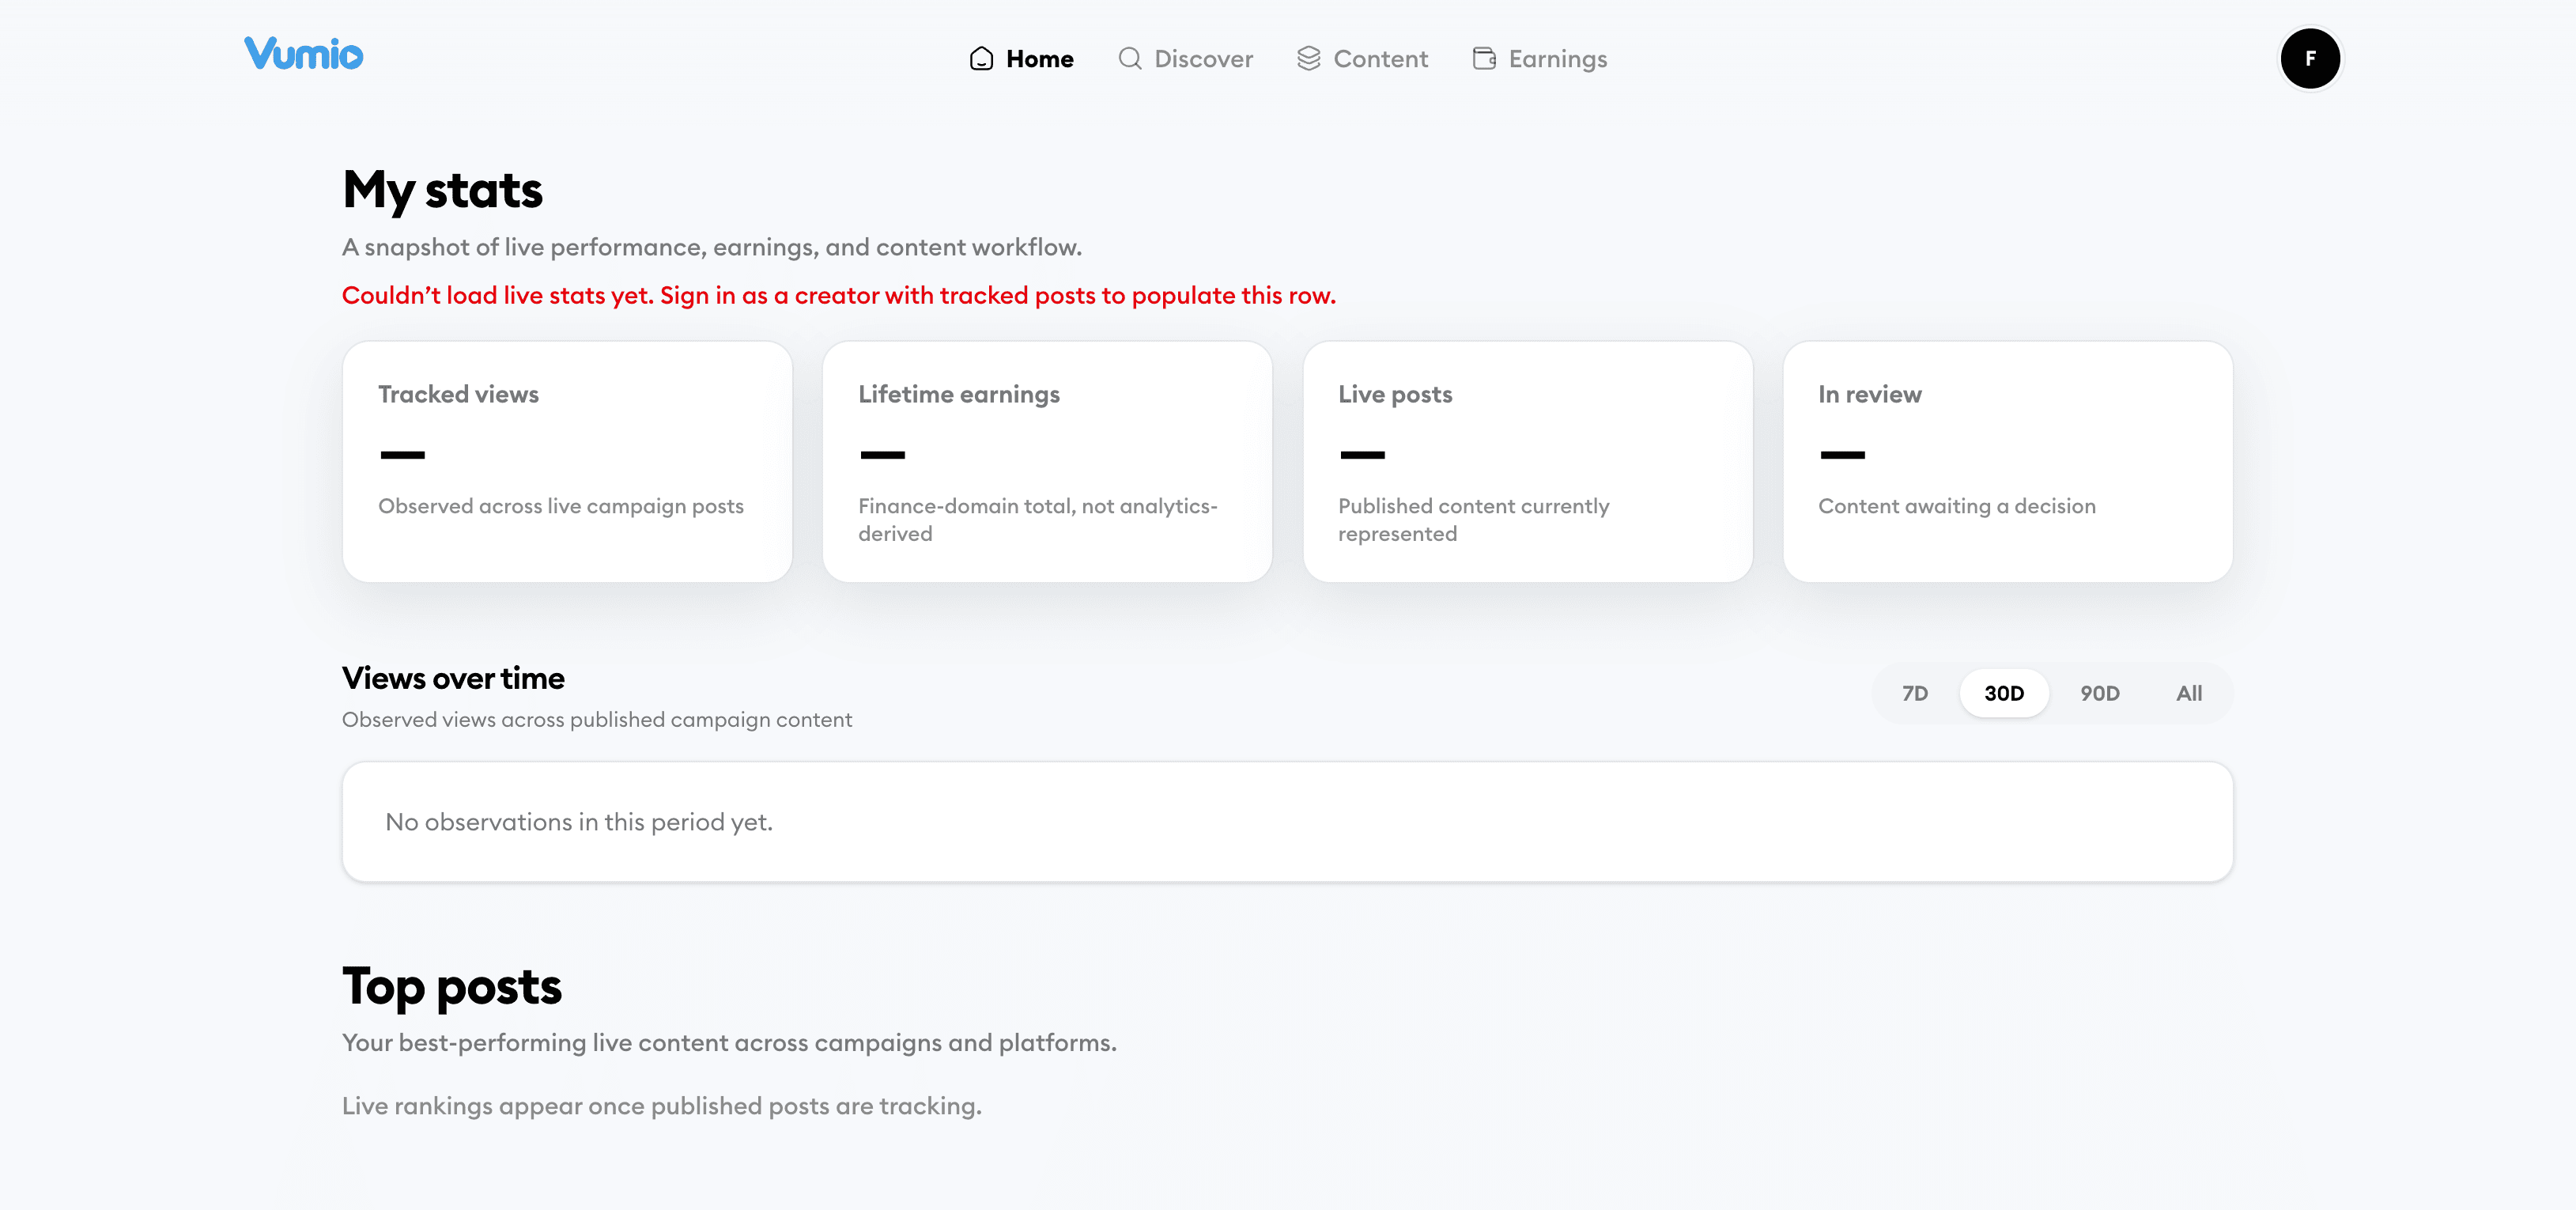Viewport: 2576px width, 1210px height.
Task: Click the In review card title
Action: pos(1869,394)
